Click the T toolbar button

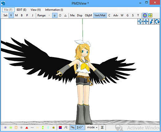(x=138, y=16)
